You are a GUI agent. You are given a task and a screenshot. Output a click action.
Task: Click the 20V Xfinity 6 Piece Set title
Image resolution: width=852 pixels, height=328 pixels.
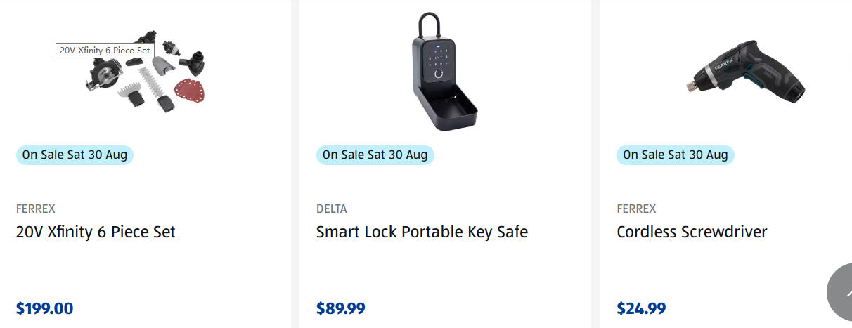tap(96, 232)
